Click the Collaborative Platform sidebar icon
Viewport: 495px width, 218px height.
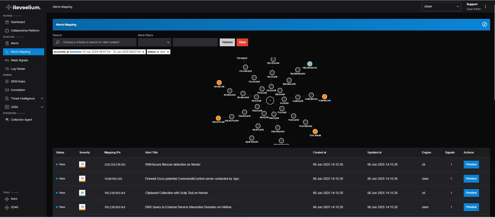coord(7,30)
